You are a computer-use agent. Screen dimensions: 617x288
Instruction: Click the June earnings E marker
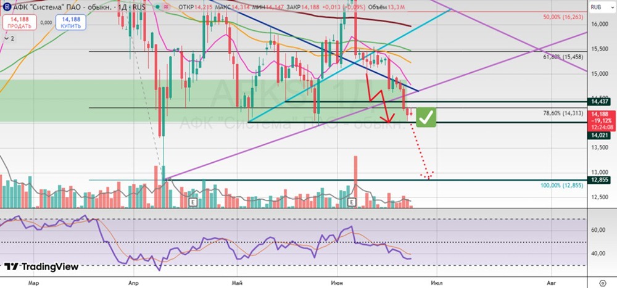352,202
